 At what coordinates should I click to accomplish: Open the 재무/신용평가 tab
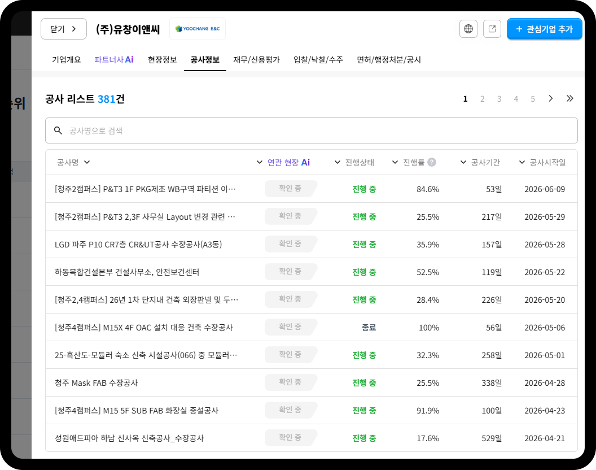coord(256,60)
